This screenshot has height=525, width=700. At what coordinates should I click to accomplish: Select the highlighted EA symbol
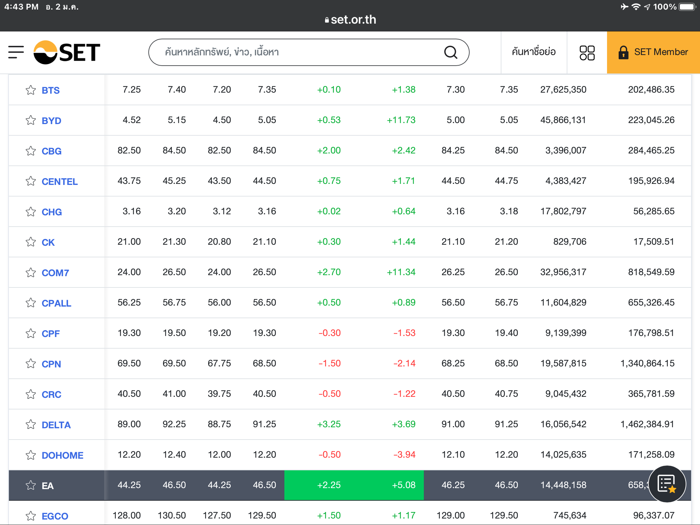pyautogui.click(x=48, y=486)
